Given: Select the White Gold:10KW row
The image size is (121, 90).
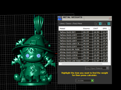Looking at the screenshot, I should (x=83, y=55).
